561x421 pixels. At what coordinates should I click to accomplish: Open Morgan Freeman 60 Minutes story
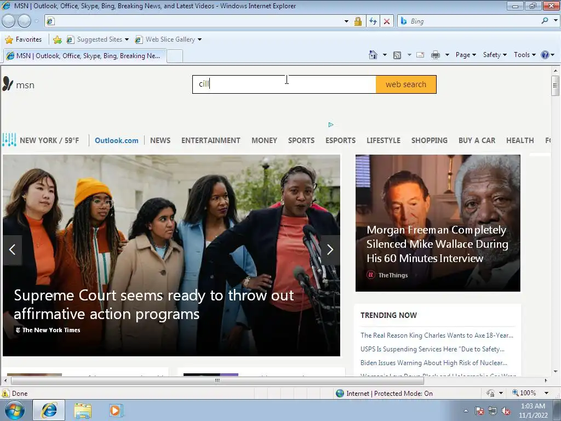(x=437, y=244)
